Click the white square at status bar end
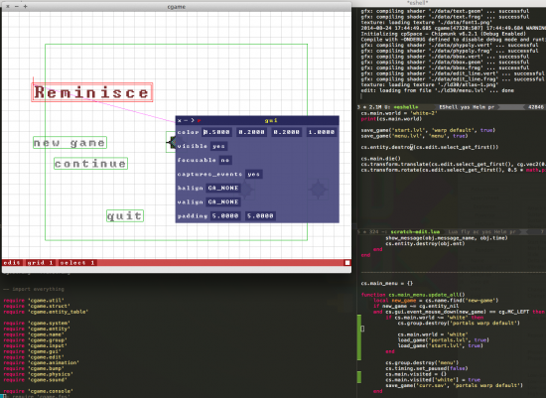546x398 pixels. pyautogui.click(x=346, y=263)
